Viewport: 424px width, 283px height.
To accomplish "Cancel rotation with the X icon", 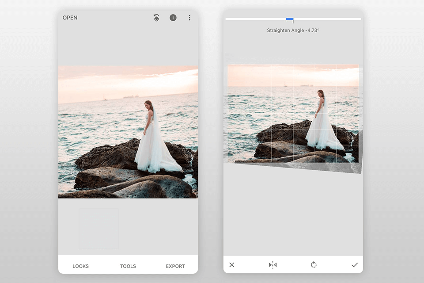I will pos(232,264).
